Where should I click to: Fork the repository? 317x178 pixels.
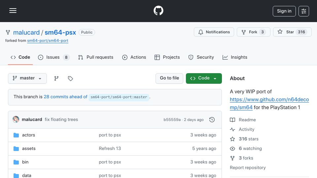pos(254,32)
